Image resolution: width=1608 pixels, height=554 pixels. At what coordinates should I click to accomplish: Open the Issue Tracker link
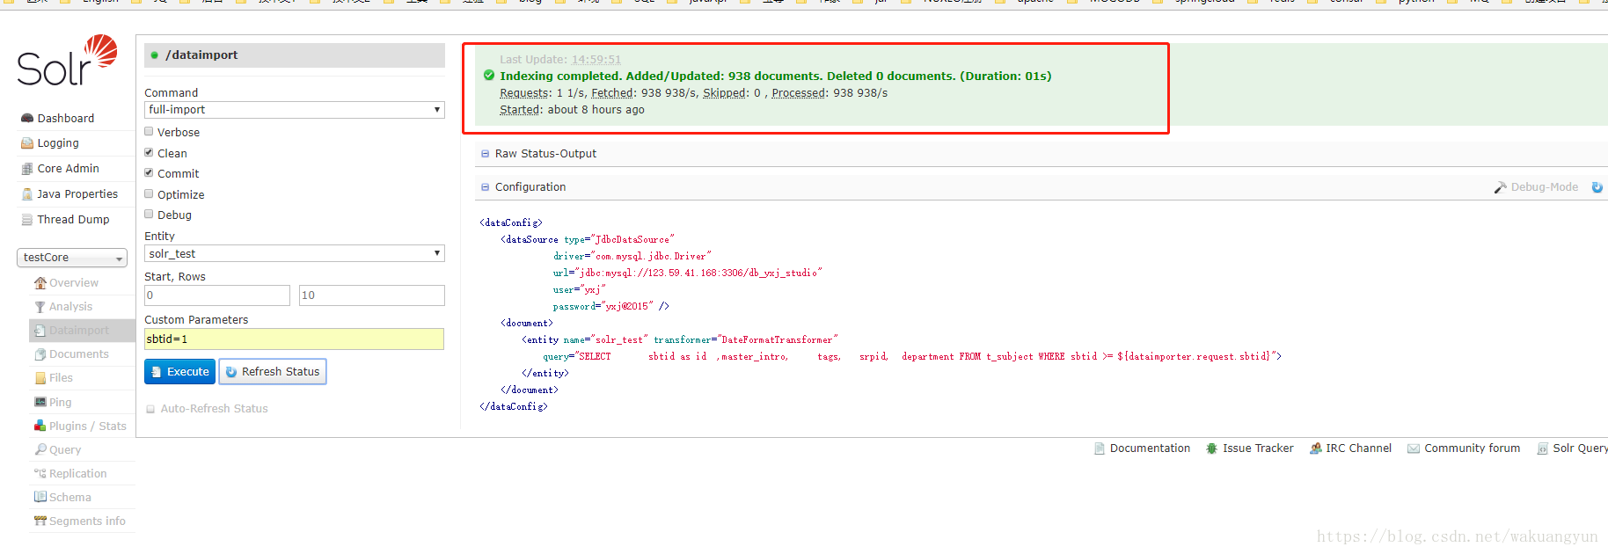1258,448
